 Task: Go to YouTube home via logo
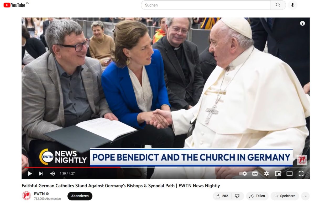point(15,5)
